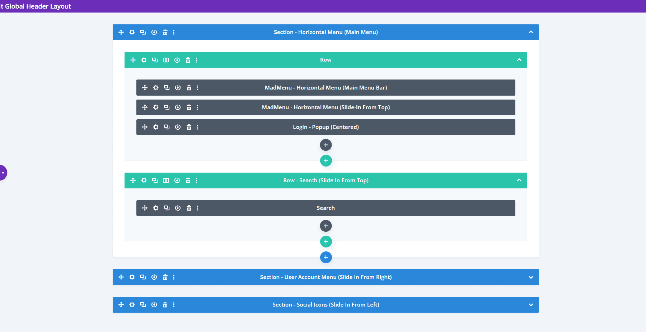Click the Login - Popup (Centered) module label
Image resolution: width=646 pixels, height=332 pixels.
click(326, 127)
